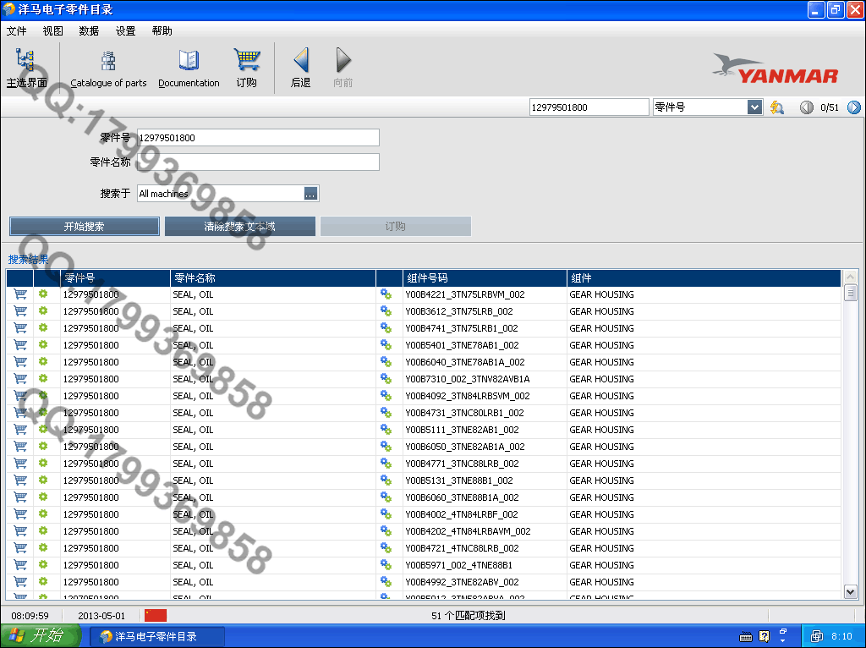
Task: Open the All machines browse selector
Action: (310, 194)
